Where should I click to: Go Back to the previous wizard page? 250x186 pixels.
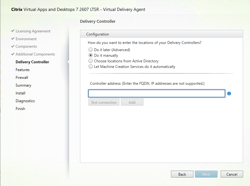coord(182,174)
